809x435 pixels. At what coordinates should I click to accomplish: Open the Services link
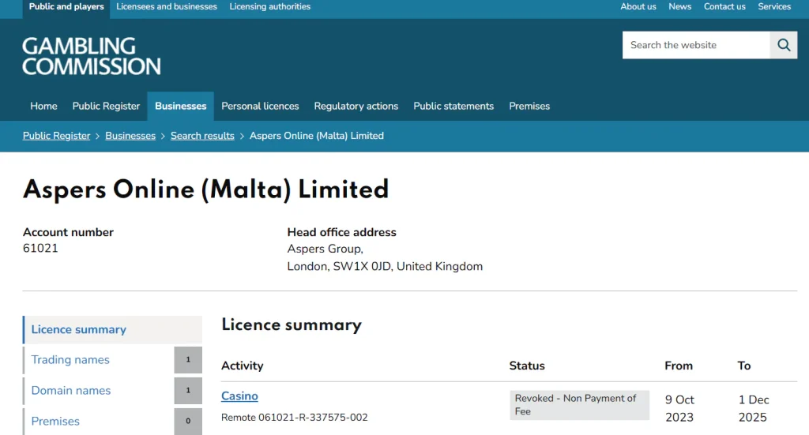click(774, 6)
